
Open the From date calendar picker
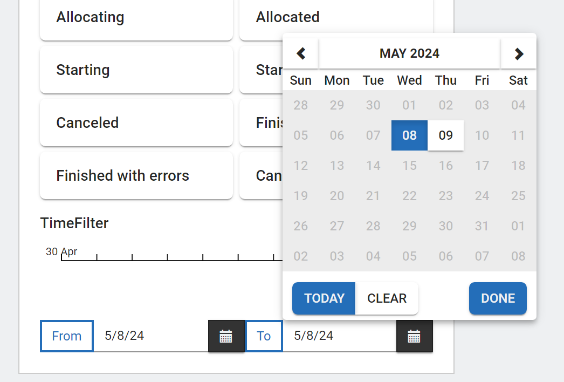(226, 336)
